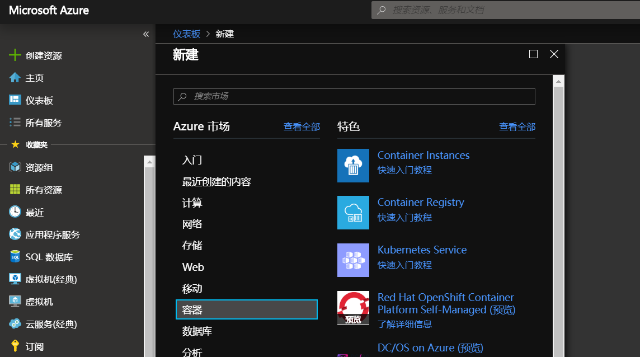Click the 新建 blade scrollbar up arrow
Image resolution: width=640 pixels, height=357 pixels.
[x=558, y=82]
